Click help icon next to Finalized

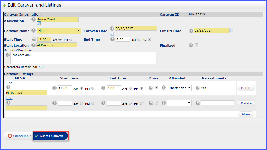pos(191,45)
